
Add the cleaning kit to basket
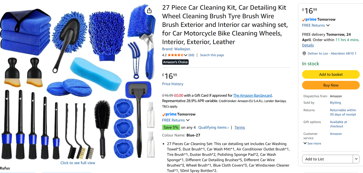click(x=331, y=74)
